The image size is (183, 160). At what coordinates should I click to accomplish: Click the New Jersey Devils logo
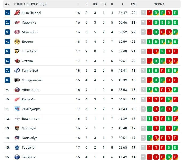(x=17, y=13)
